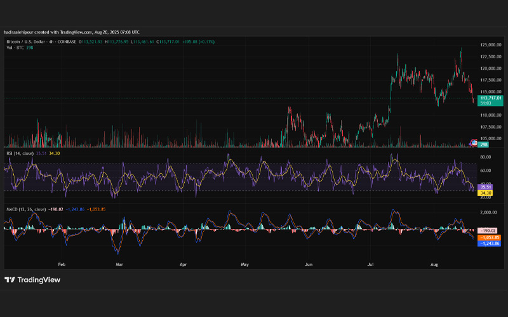
Task: Select the "COINBASE" exchange label
Action: [67, 42]
